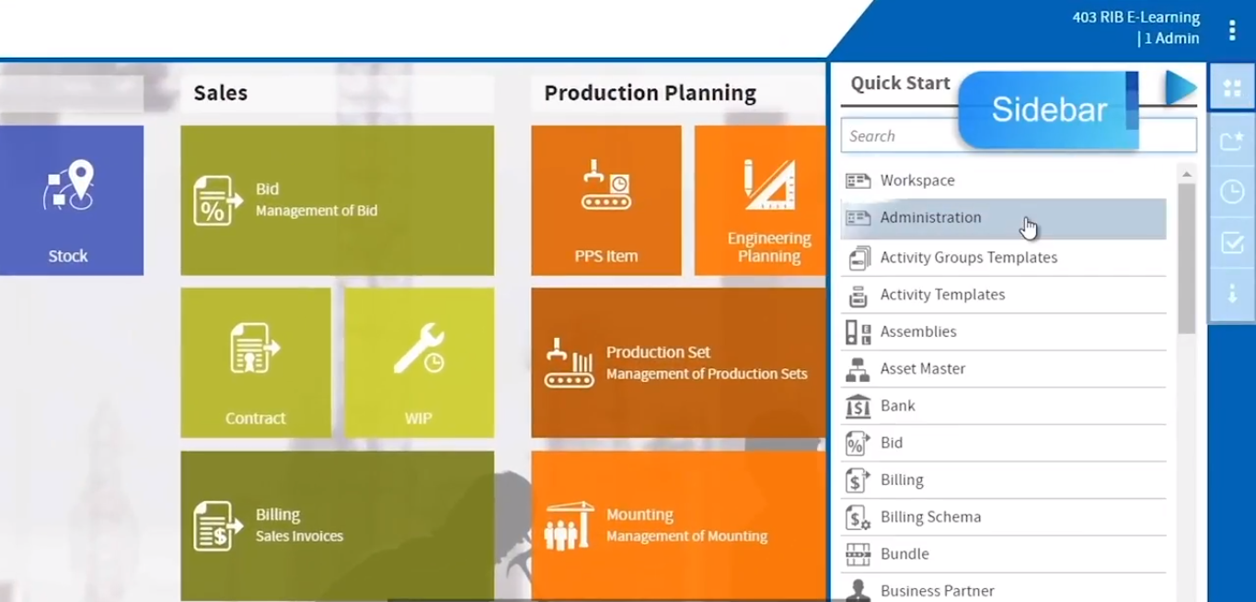Open the favorites folder-star sidebar icon
Screen dimensions: 1256x602
click(1231, 141)
